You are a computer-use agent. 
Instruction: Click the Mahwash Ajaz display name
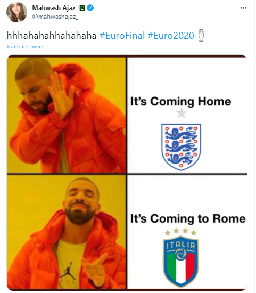click(54, 8)
